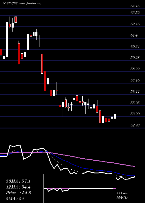This screenshot has width=145, height=203.
Task: Click the 50MA : 57.1 readout
Action: (x=18, y=181)
